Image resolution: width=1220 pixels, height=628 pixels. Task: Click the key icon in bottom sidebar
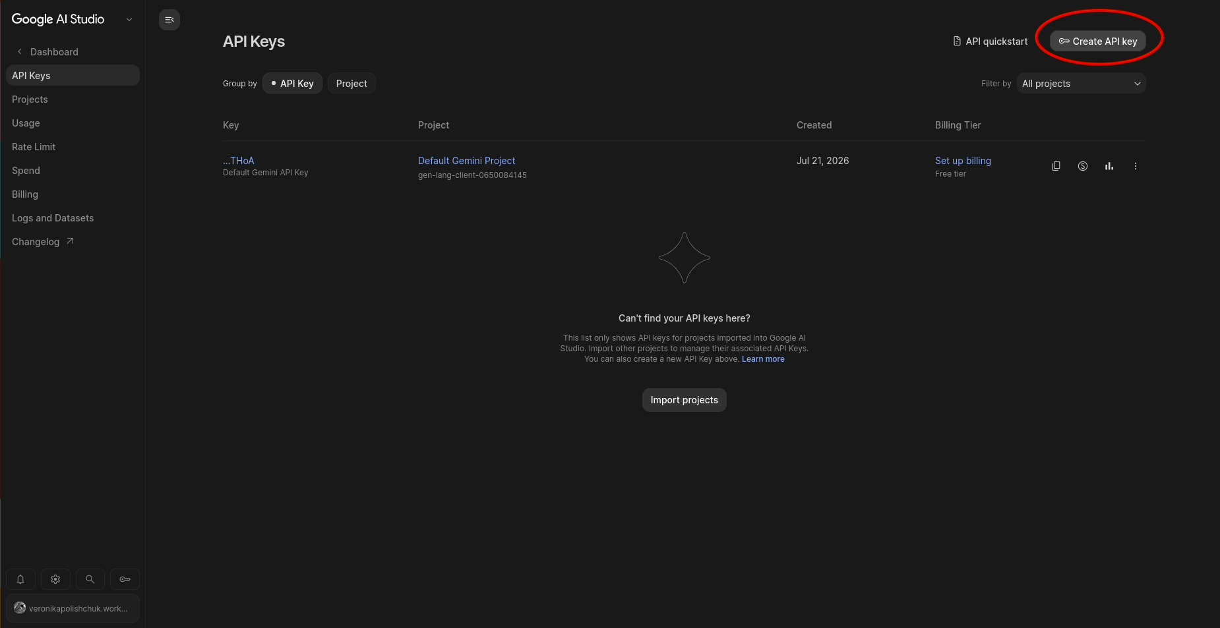[125, 579]
